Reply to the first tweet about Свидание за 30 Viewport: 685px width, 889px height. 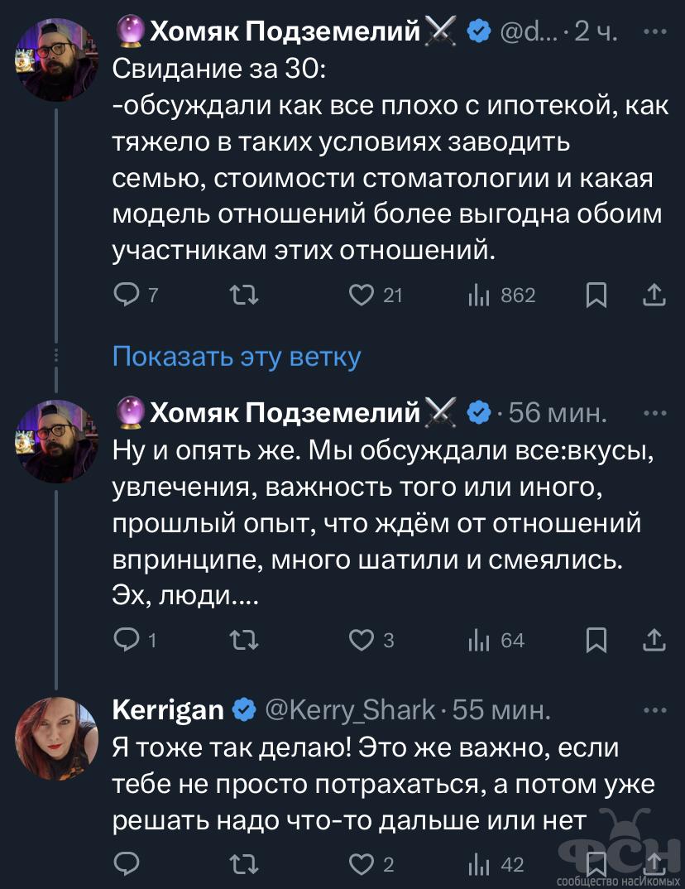(126, 296)
